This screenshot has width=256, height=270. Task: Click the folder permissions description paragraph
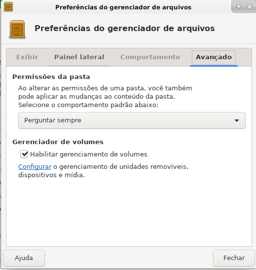(105, 96)
